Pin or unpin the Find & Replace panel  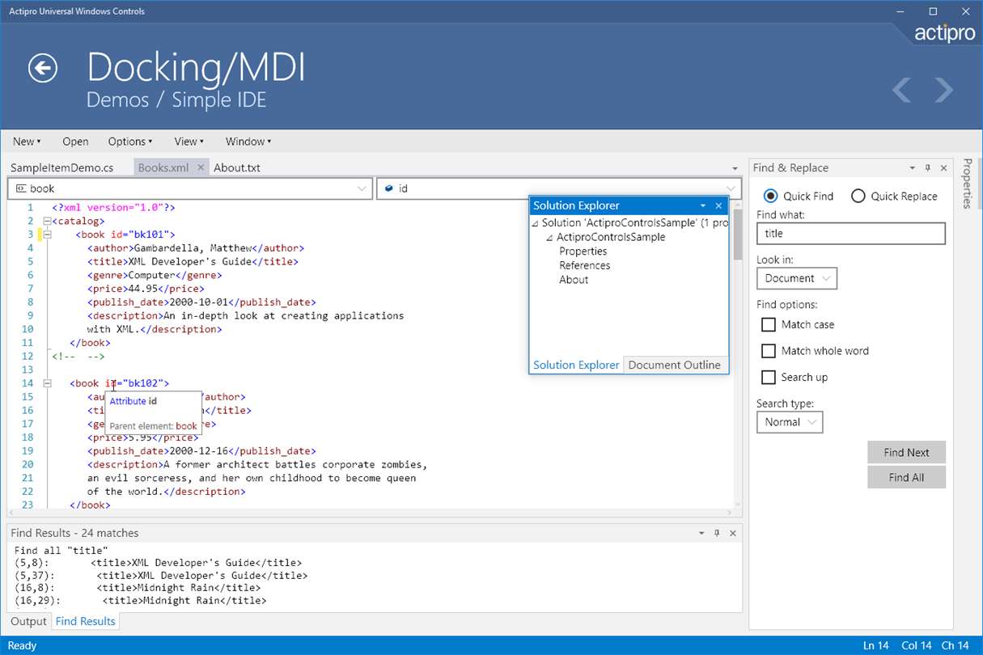point(928,168)
